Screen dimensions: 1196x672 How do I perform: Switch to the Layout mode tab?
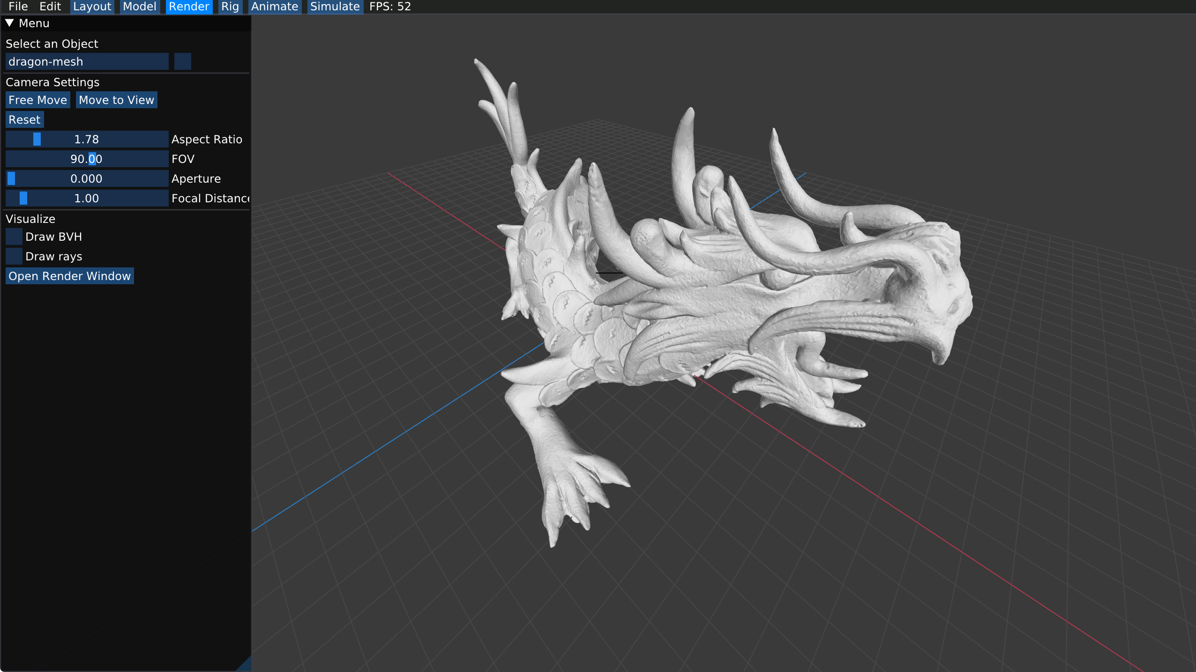point(92,7)
